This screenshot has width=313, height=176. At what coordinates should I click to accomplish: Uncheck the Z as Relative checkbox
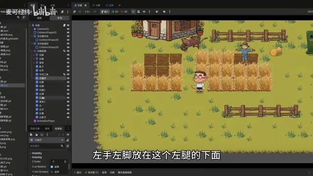pyautogui.click(x=52, y=167)
